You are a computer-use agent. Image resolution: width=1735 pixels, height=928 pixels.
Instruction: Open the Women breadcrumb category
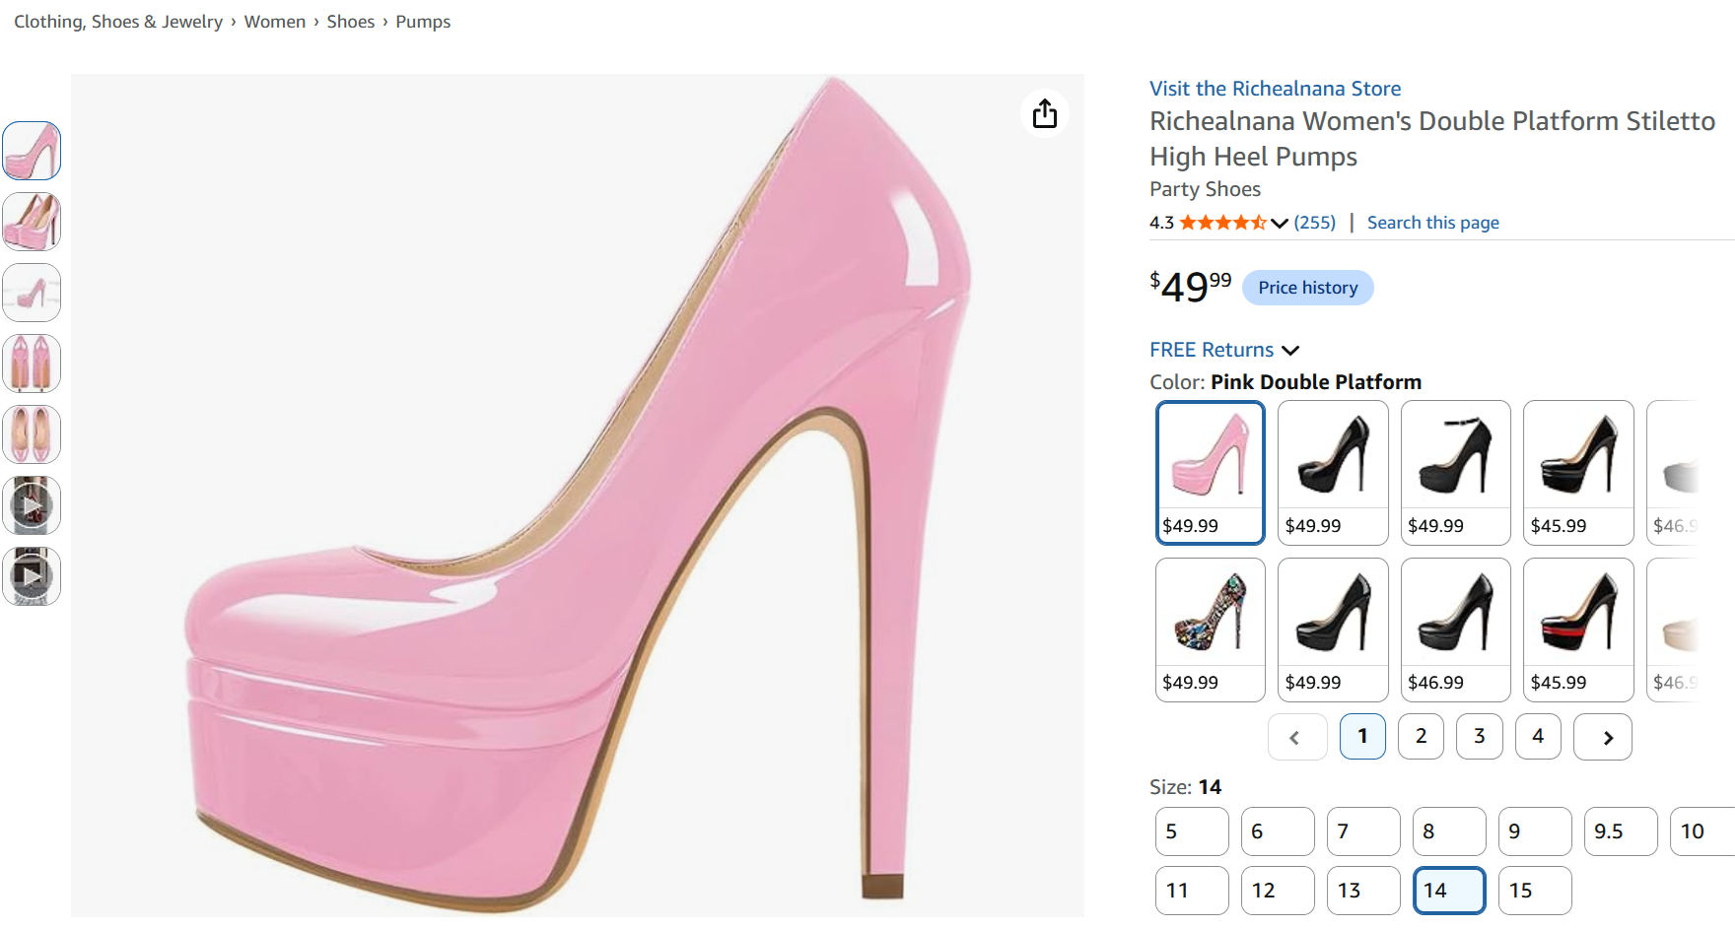(275, 22)
